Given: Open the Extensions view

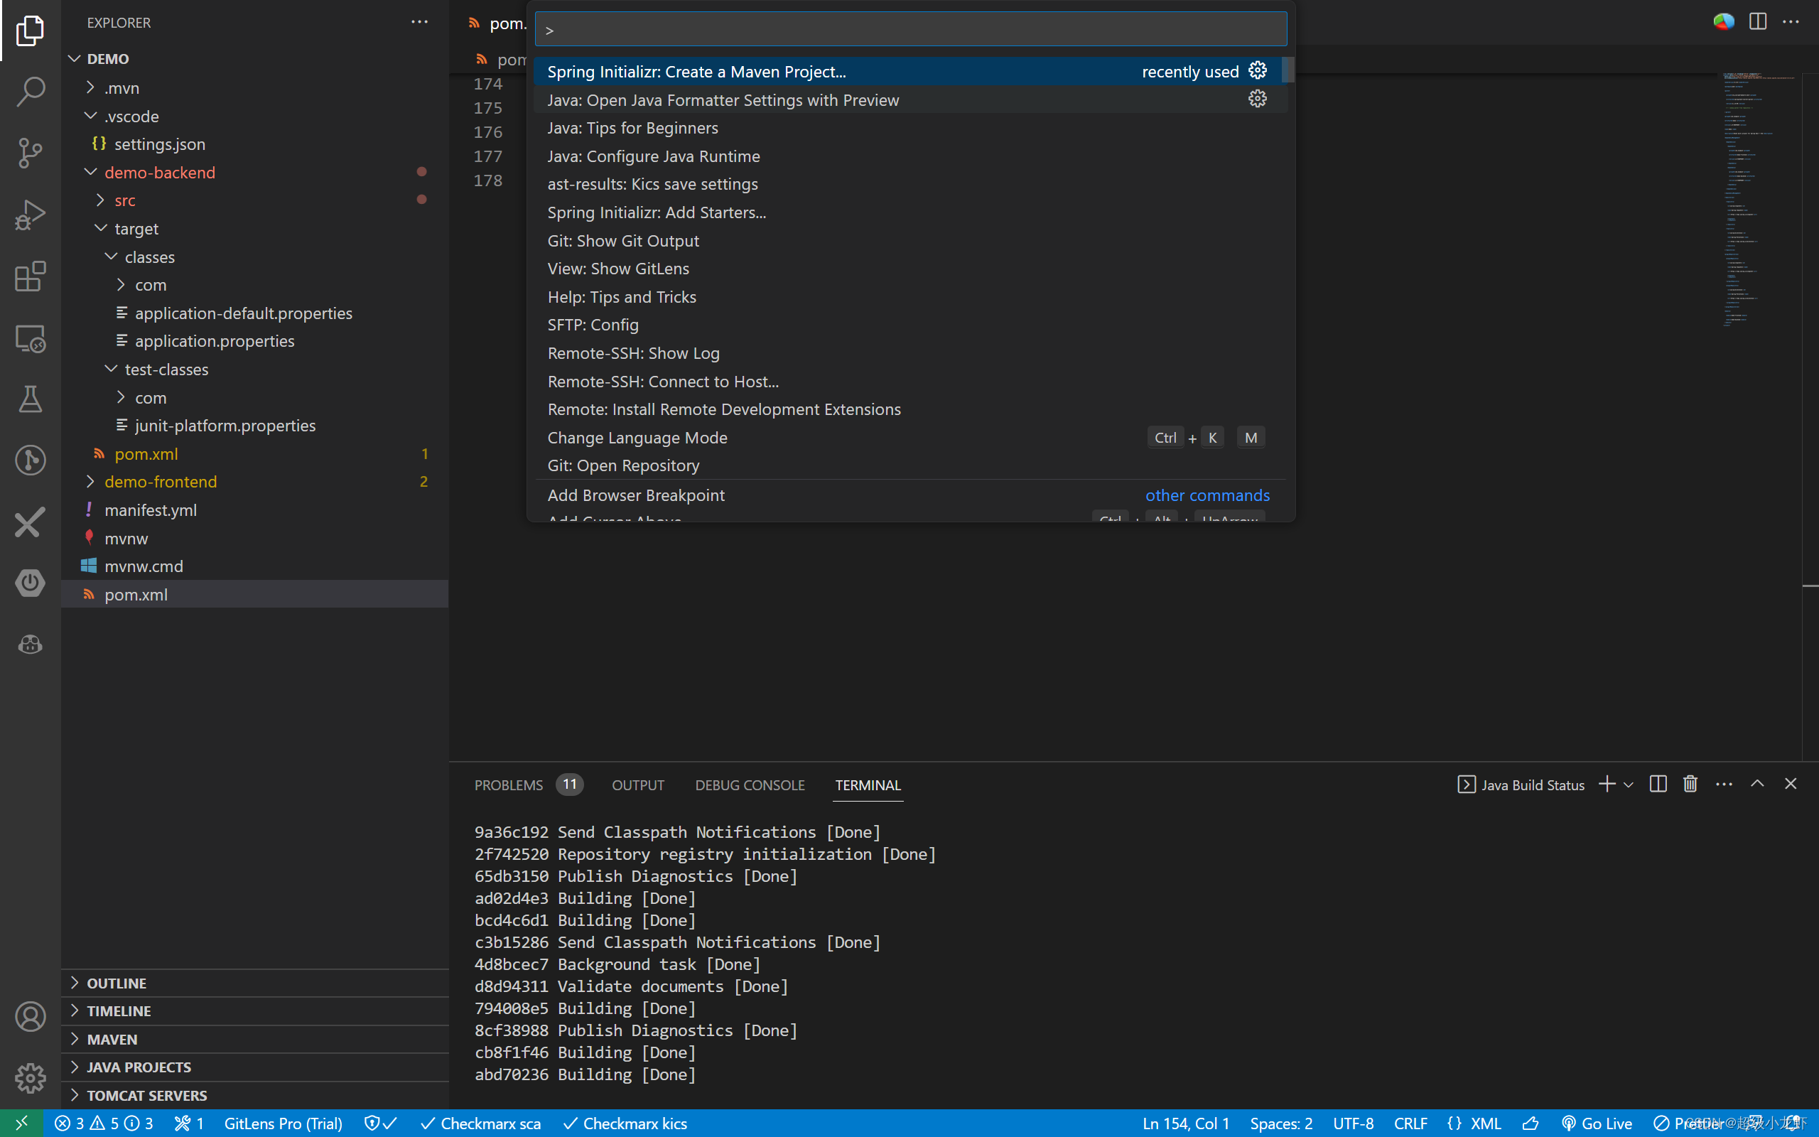Looking at the screenshot, I should click(x=30, y=276).
